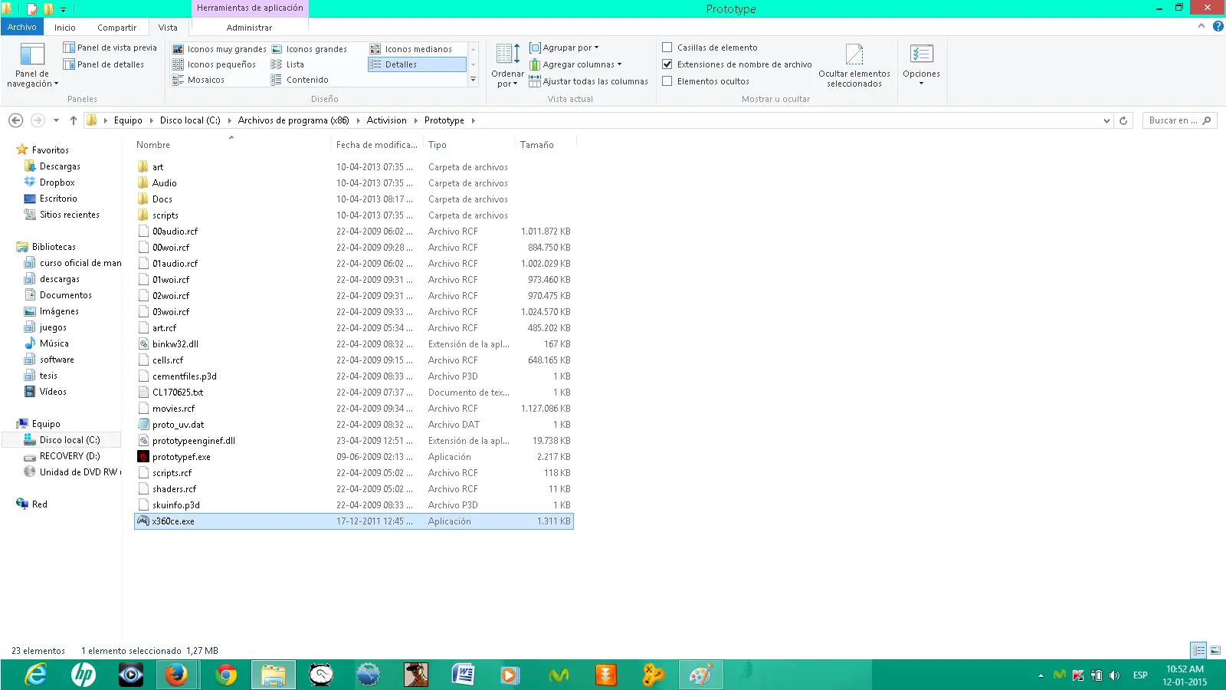The height and width of the screenshot is (690, 1226).
Task: Change the ESP input language indicator
Action: tap(1140, 675)
